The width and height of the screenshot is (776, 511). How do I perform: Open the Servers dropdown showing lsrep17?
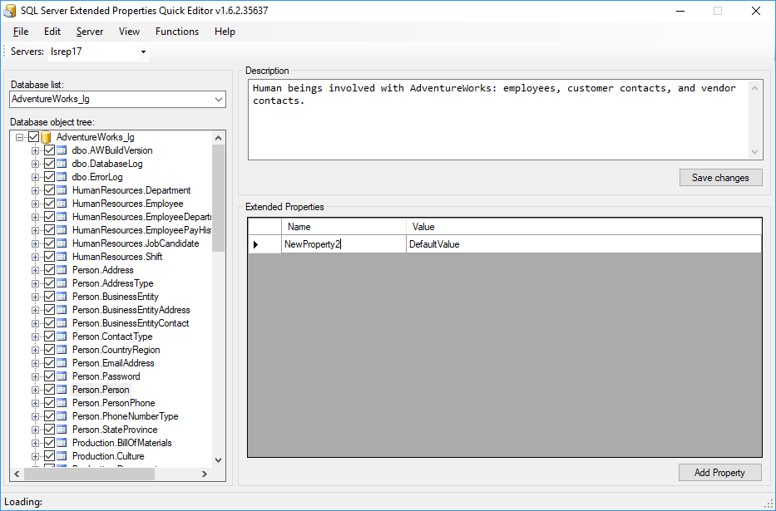pos(143,52)
